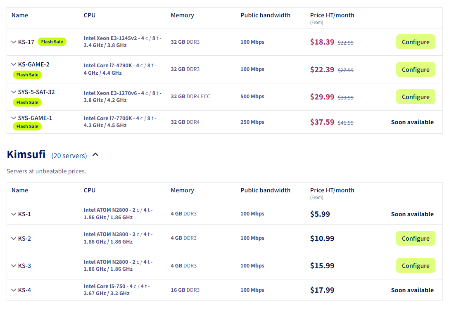454x310 pixels.
Task: Configure the KS-17 server
Action: (415, 42)
